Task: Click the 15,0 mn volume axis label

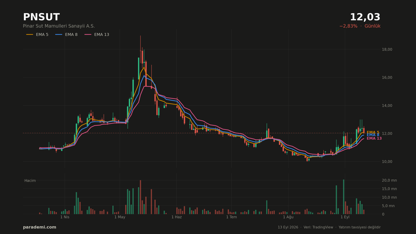Action: (389, 189)
